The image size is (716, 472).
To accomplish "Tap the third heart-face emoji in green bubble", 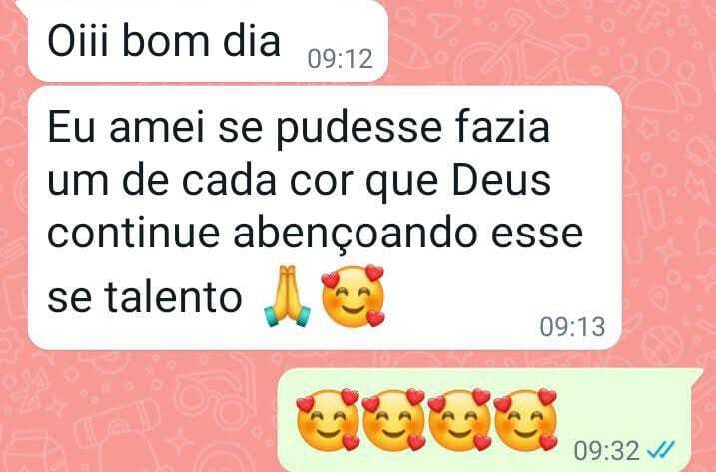I will (460, 420).
